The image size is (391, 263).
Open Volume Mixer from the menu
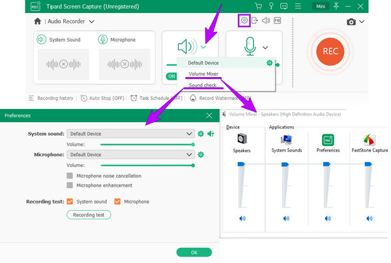[x=203, y=74]
